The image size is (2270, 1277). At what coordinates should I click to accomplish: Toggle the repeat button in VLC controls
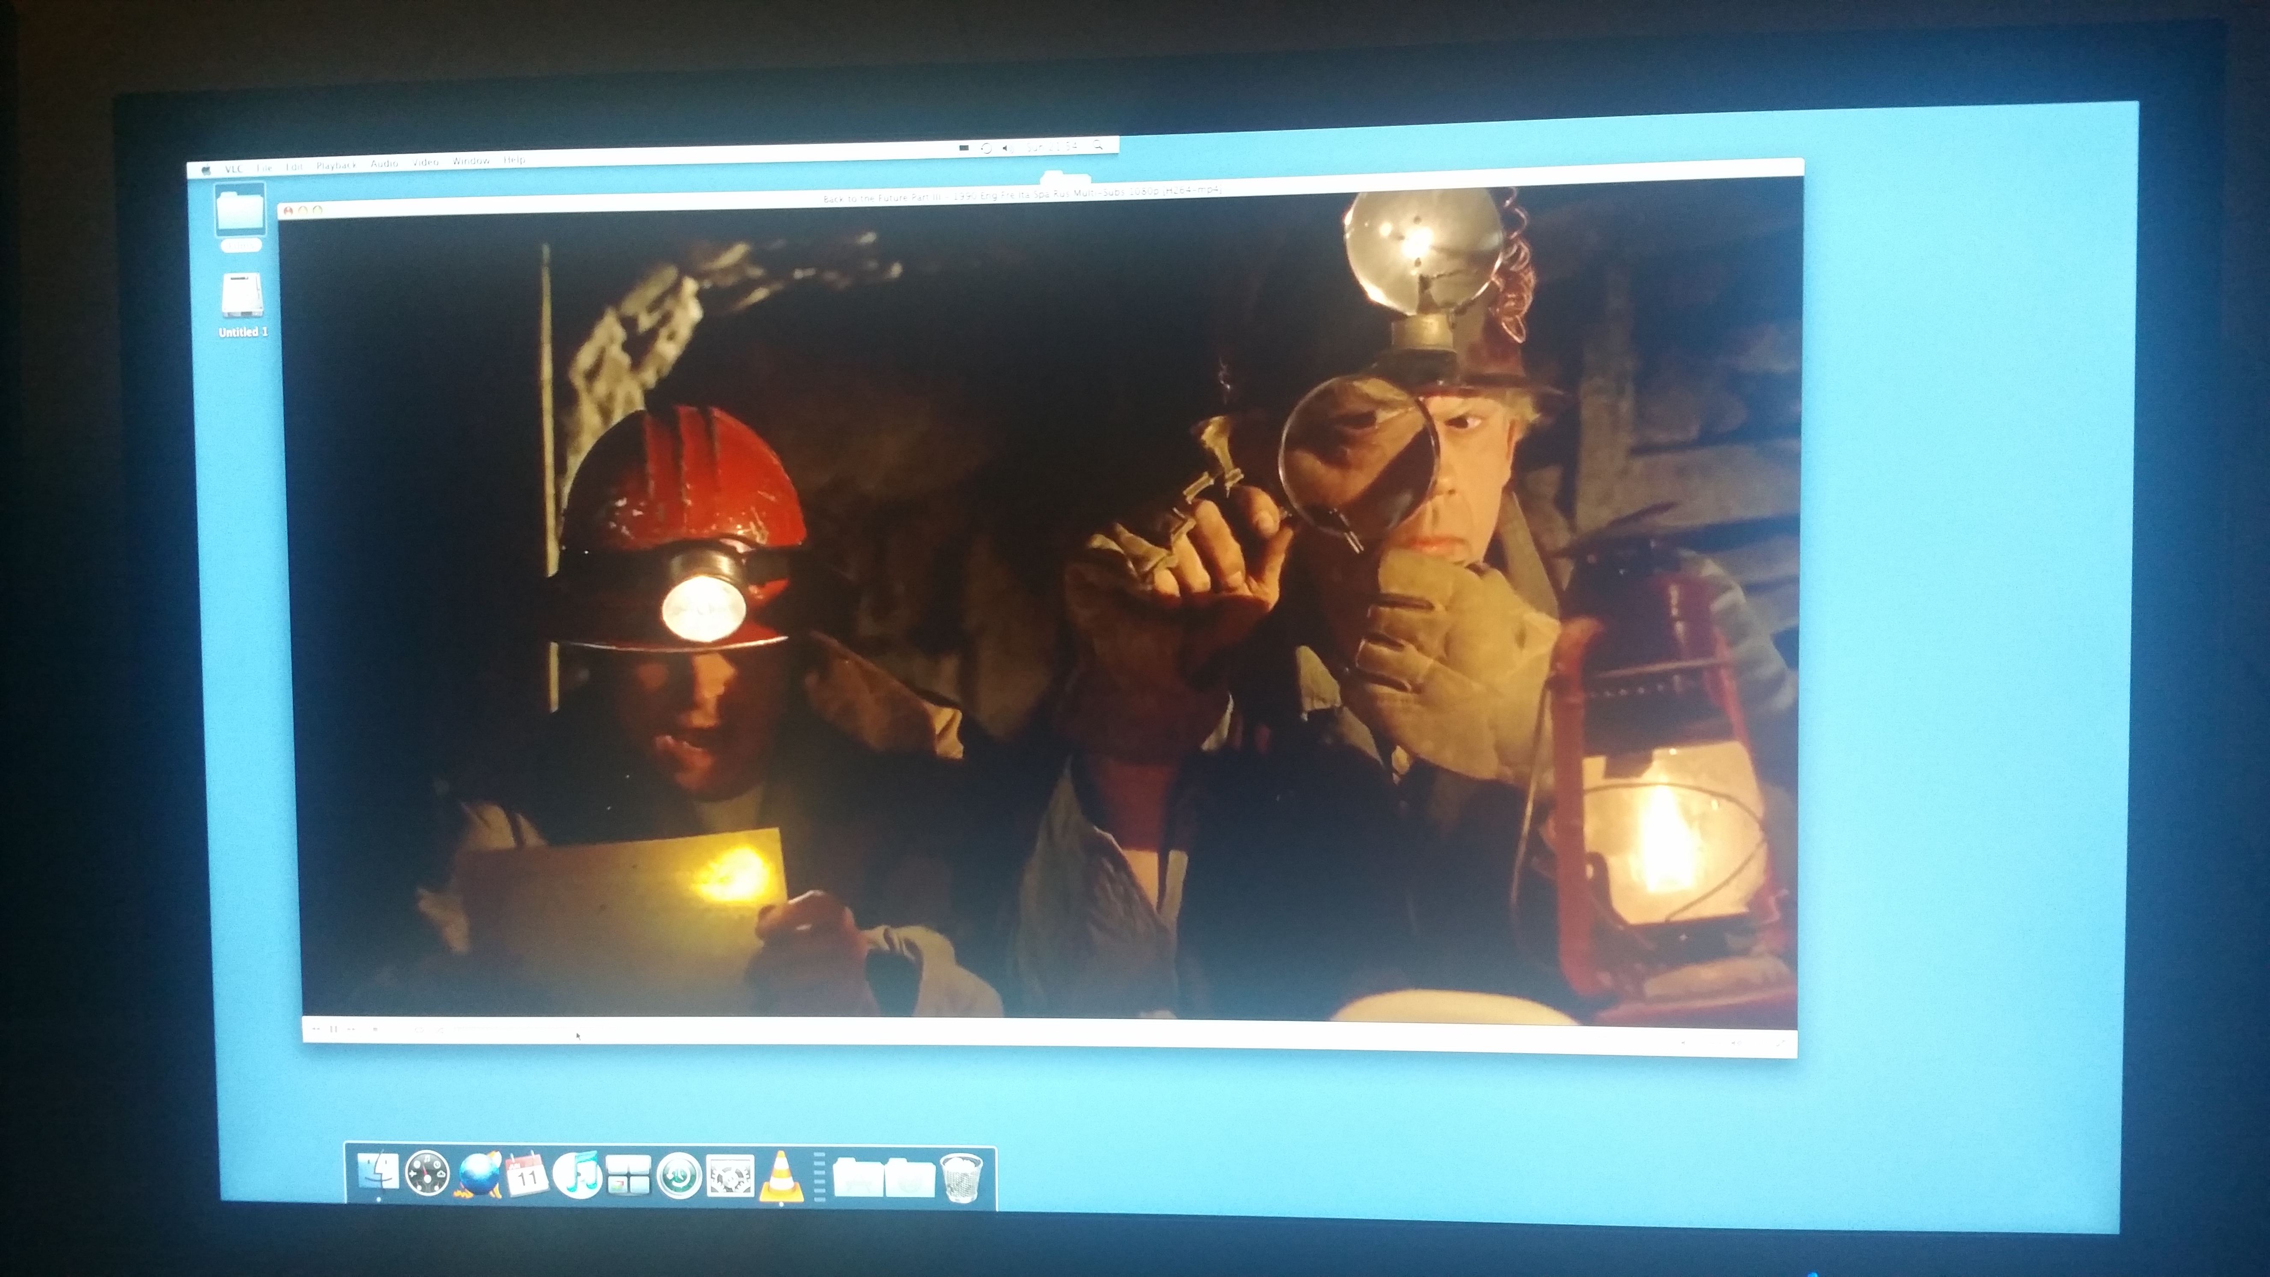coord(420,1030)
